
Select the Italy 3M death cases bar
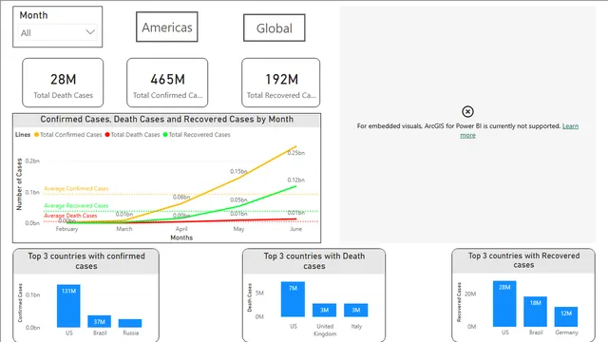click(355, 311)
